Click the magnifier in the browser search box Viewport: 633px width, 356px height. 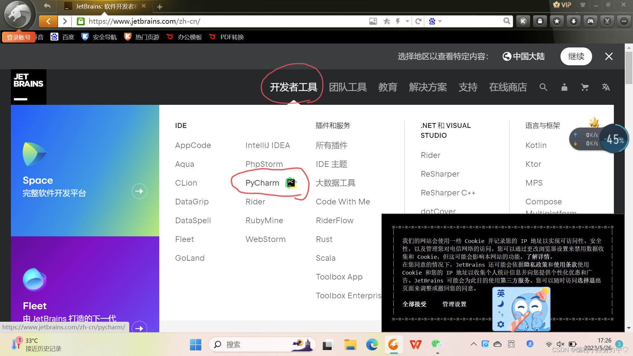pos(507,21)
